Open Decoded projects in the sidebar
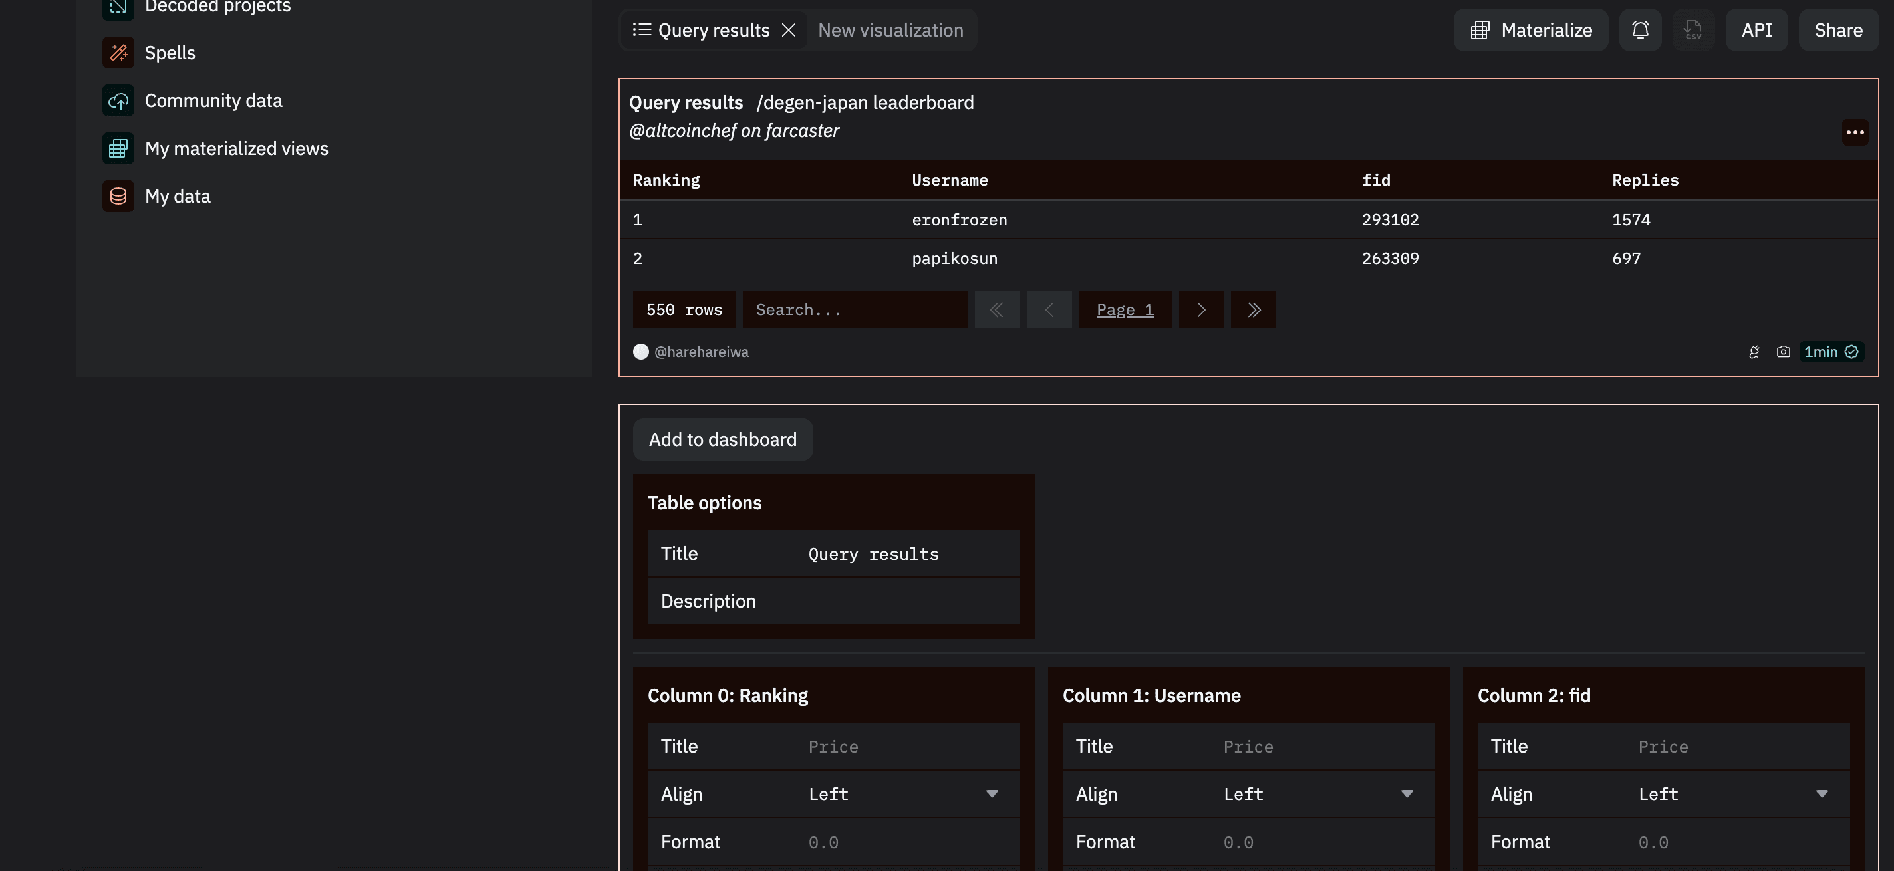Screen dimensions: 1894x871 (217, 7)
